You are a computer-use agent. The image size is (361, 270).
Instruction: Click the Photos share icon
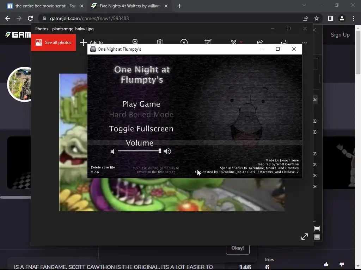[x=260, y=42]
